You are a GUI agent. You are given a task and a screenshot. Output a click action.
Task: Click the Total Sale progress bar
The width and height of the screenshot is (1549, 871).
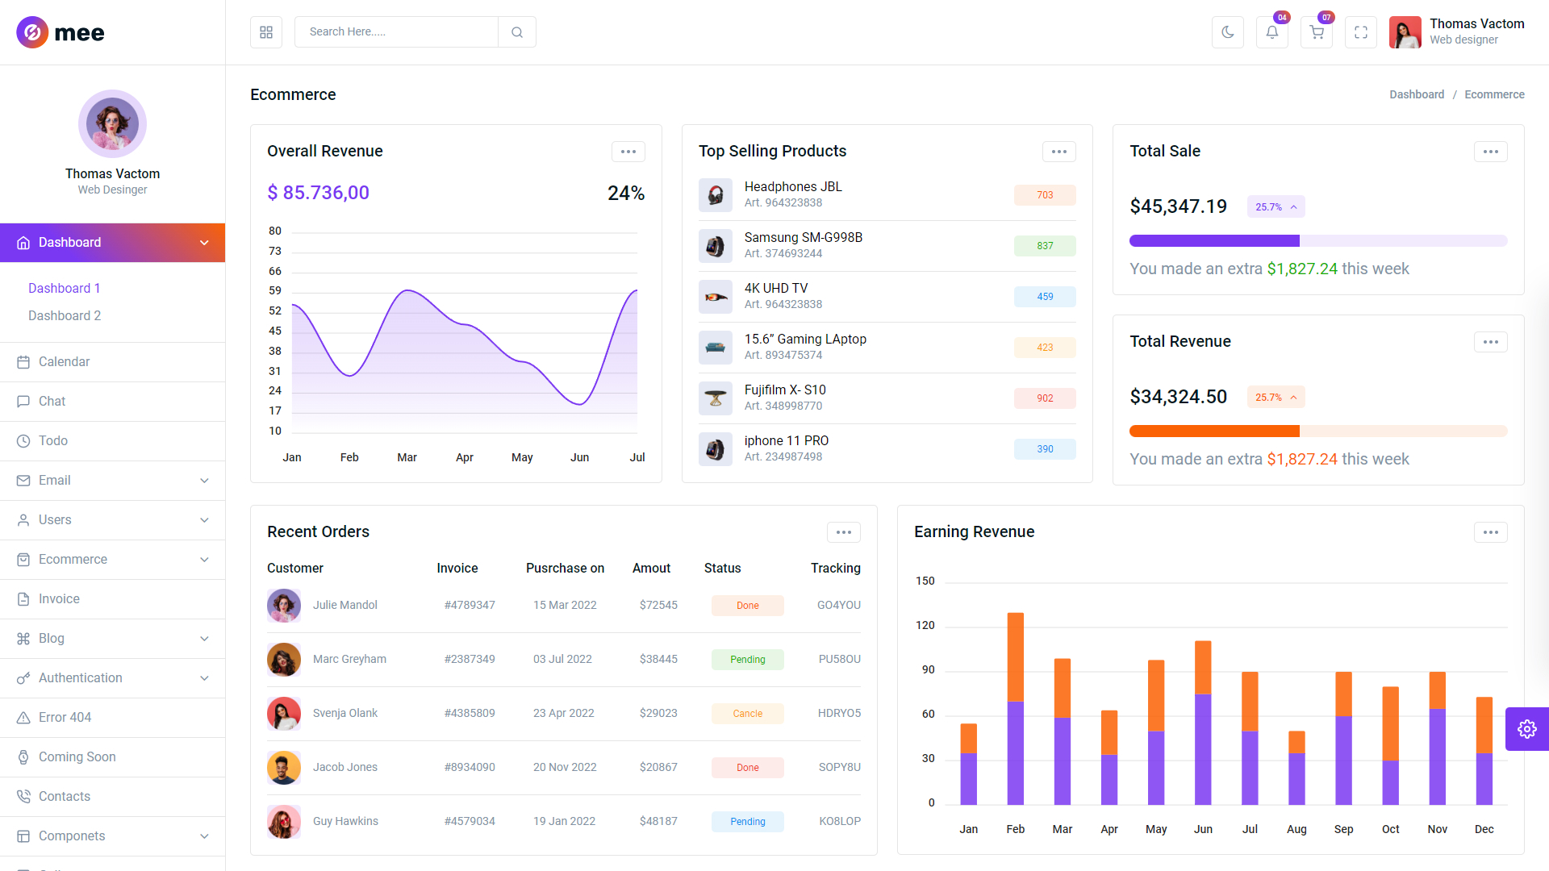coord(1317,241)
